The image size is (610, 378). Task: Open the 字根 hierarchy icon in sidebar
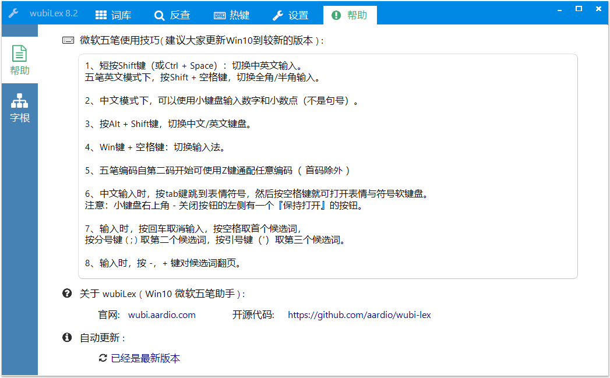point(19,102)
